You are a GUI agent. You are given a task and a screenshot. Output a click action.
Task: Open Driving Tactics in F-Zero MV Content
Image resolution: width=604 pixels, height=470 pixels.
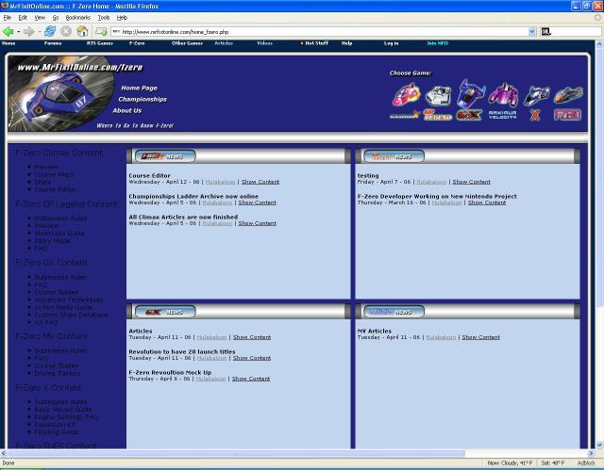click(58, 373)
